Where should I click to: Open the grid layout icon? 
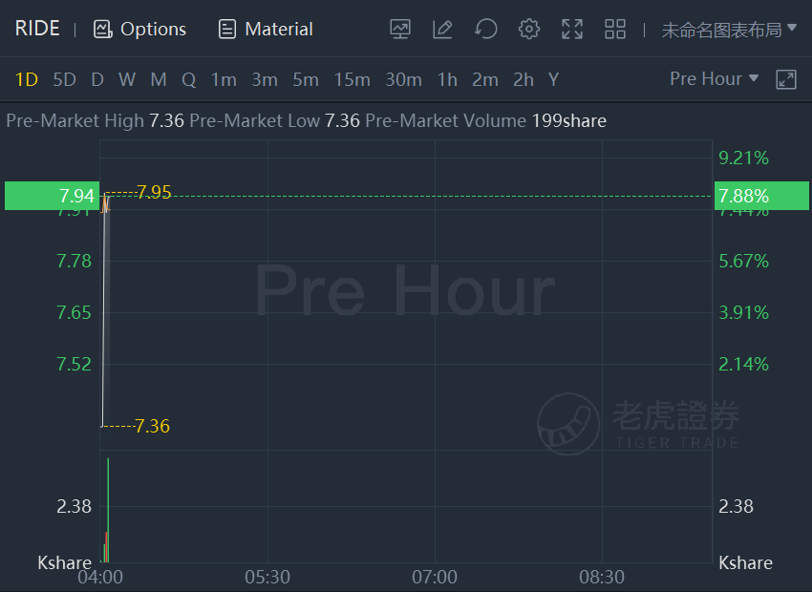615,29
